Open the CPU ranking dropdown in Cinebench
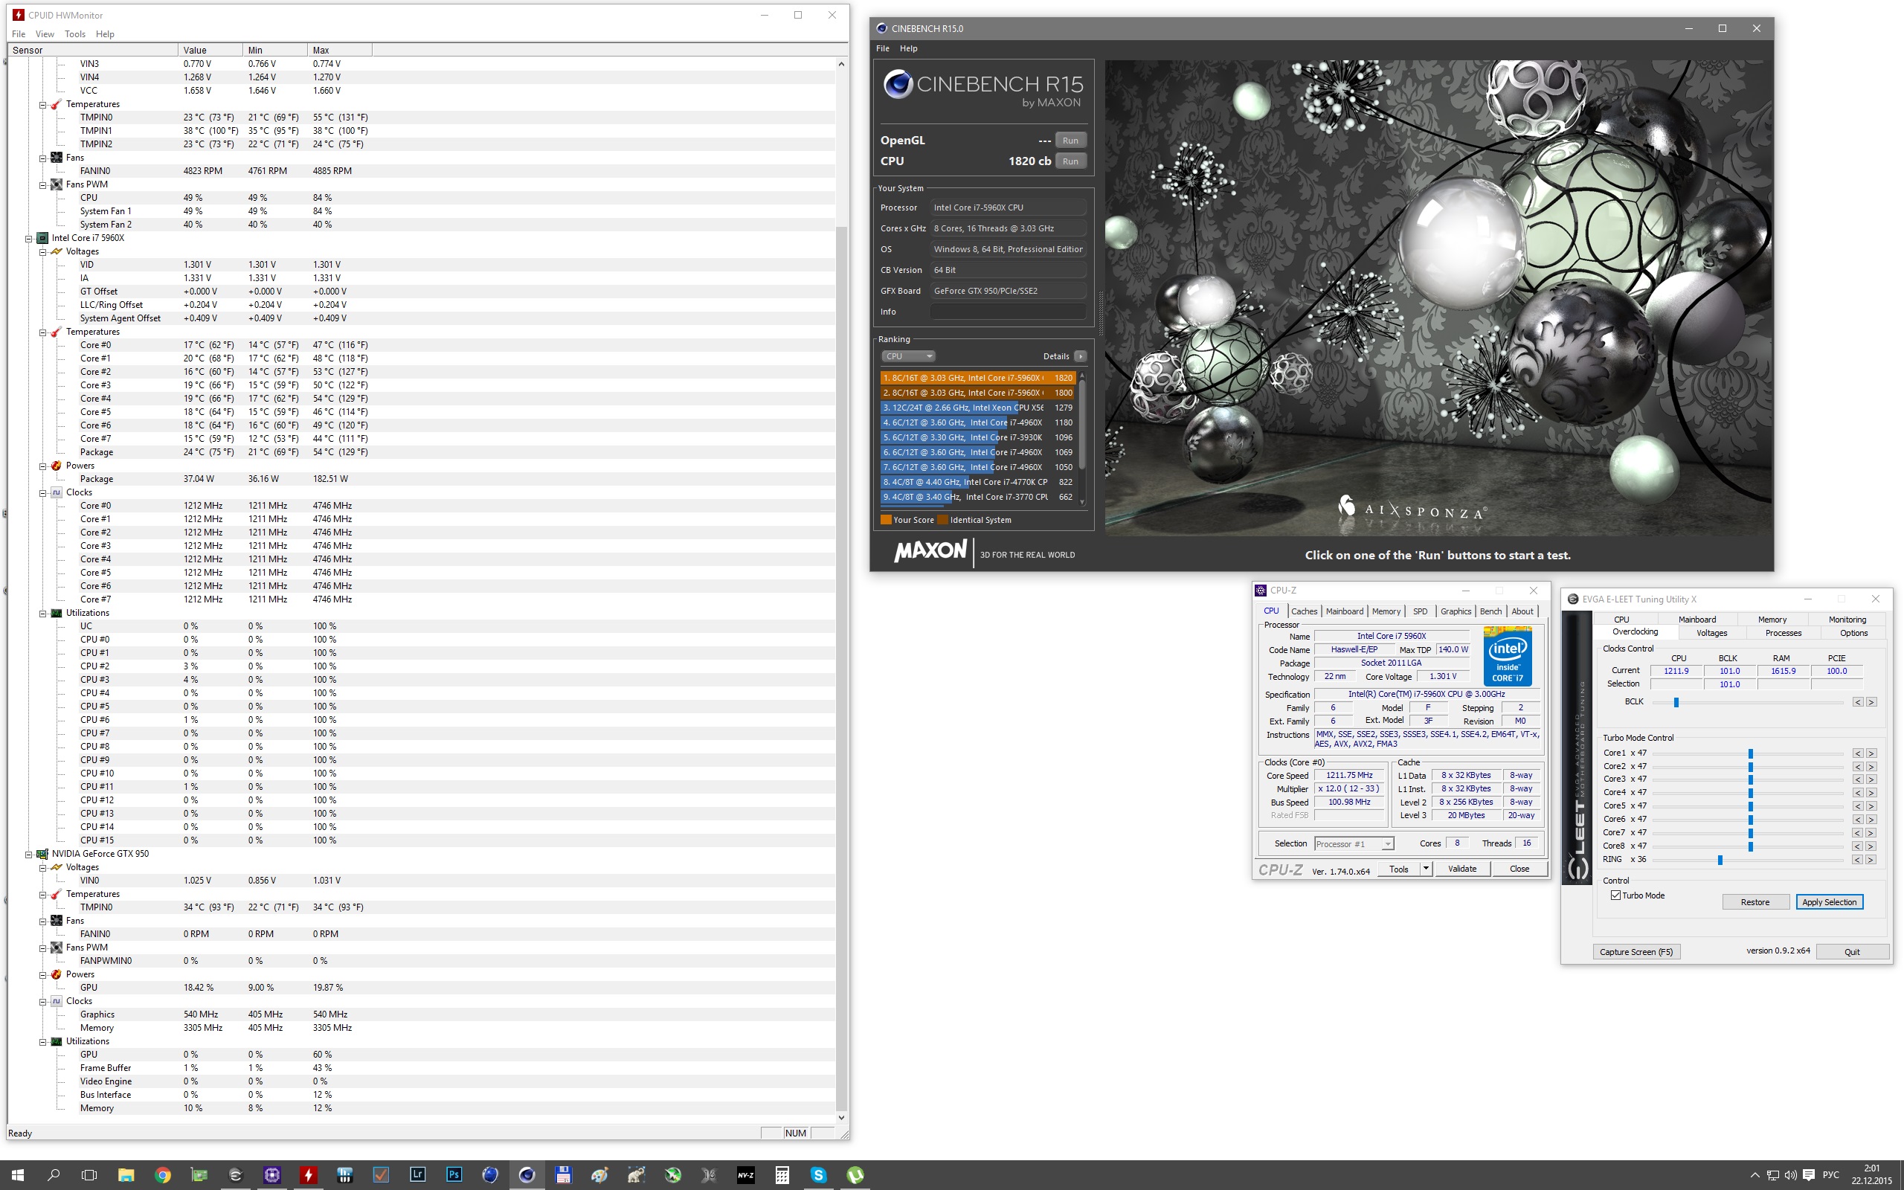The image size is (1904, 1190). point(908,356)
